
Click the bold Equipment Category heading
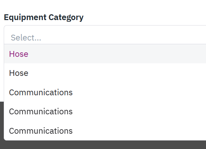(43, 17)
